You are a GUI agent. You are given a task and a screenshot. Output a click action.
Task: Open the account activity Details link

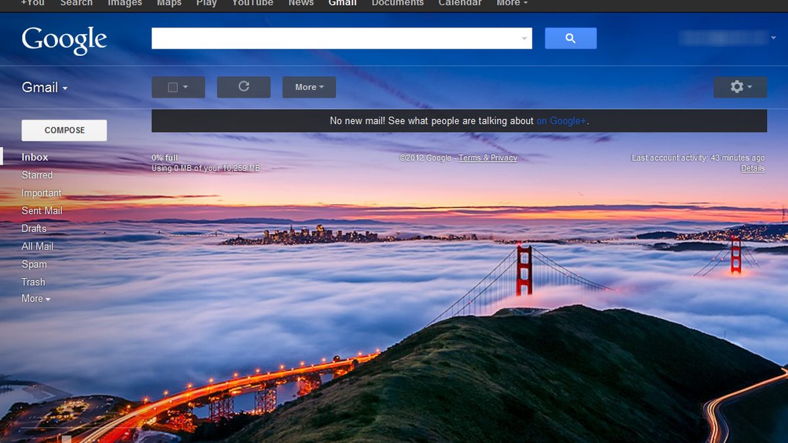(x=753, y=169)
